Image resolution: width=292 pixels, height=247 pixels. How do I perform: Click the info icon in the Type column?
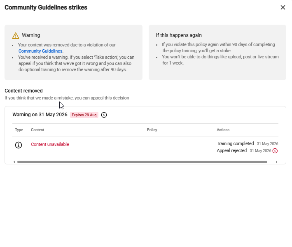(x=19, y=145)
